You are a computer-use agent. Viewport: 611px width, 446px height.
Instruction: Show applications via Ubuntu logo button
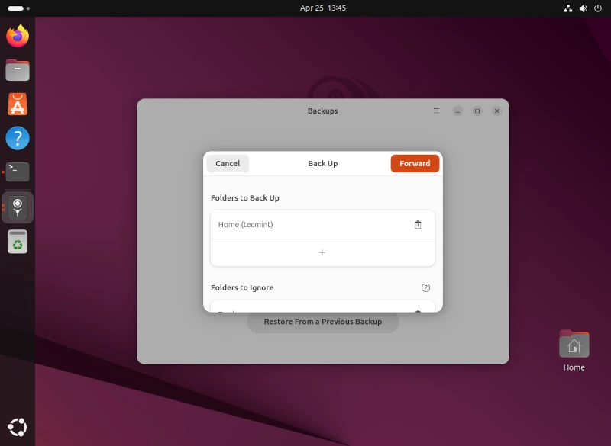point(18,427)
